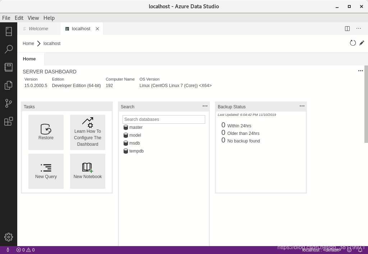Open the Servers view in the activity bar

click(x=9, y=32)
